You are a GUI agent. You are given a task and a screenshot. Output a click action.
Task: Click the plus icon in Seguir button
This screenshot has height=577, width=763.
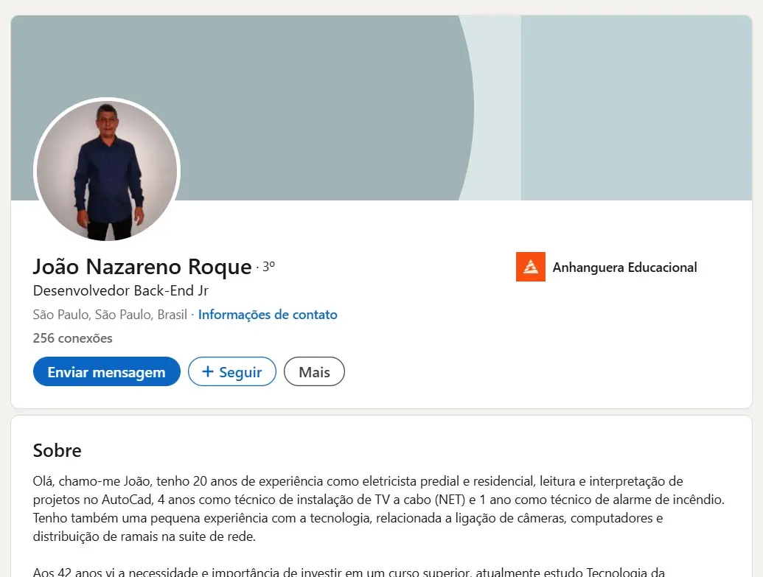208,371
